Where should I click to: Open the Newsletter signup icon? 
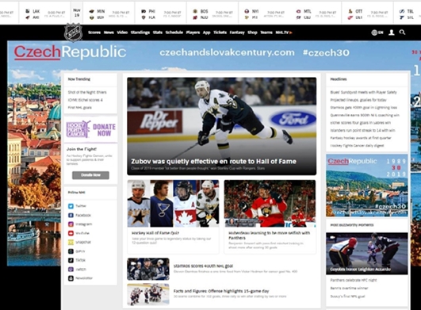(x=71, y=278)
